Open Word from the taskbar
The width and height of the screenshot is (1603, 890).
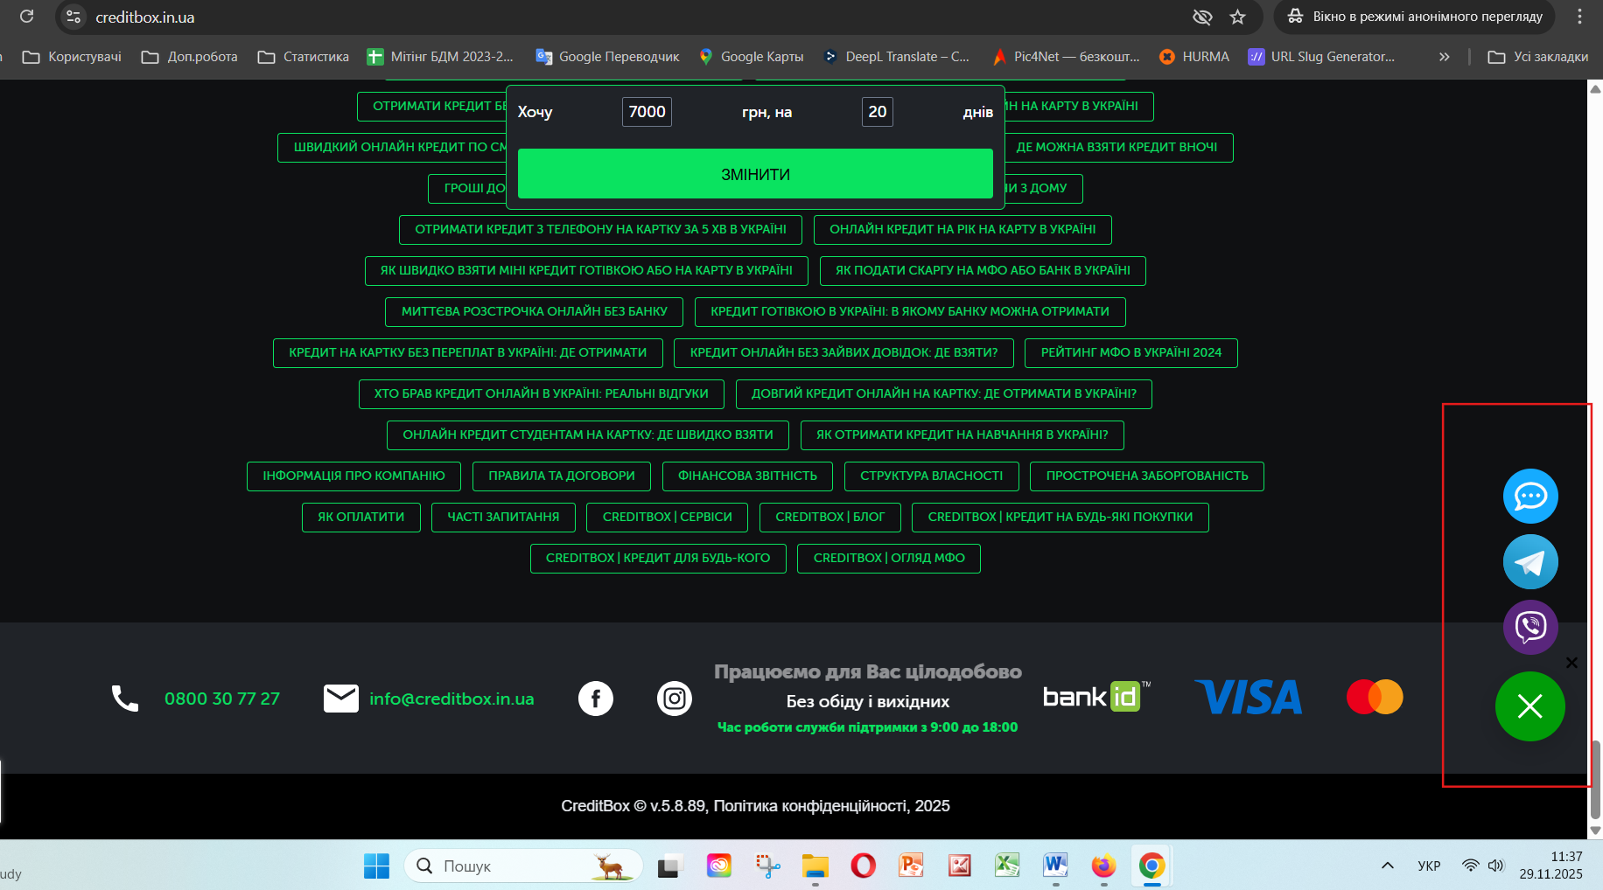[x=1055, y=866]
